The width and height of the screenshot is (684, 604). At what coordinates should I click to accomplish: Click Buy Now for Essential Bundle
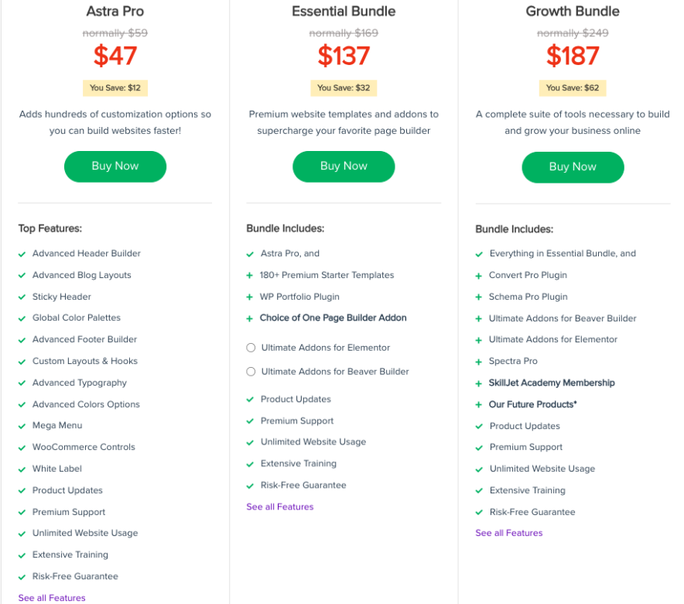coord(344,166)
